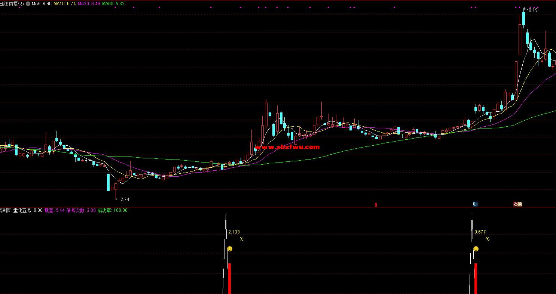Select the yellow MA10: 6.74 indicator label
This screenshot has width=556, height=294.
[x=65, y=4]
